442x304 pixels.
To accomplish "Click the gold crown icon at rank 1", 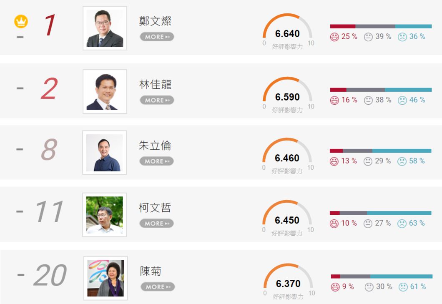I will [x=21, y=21].
